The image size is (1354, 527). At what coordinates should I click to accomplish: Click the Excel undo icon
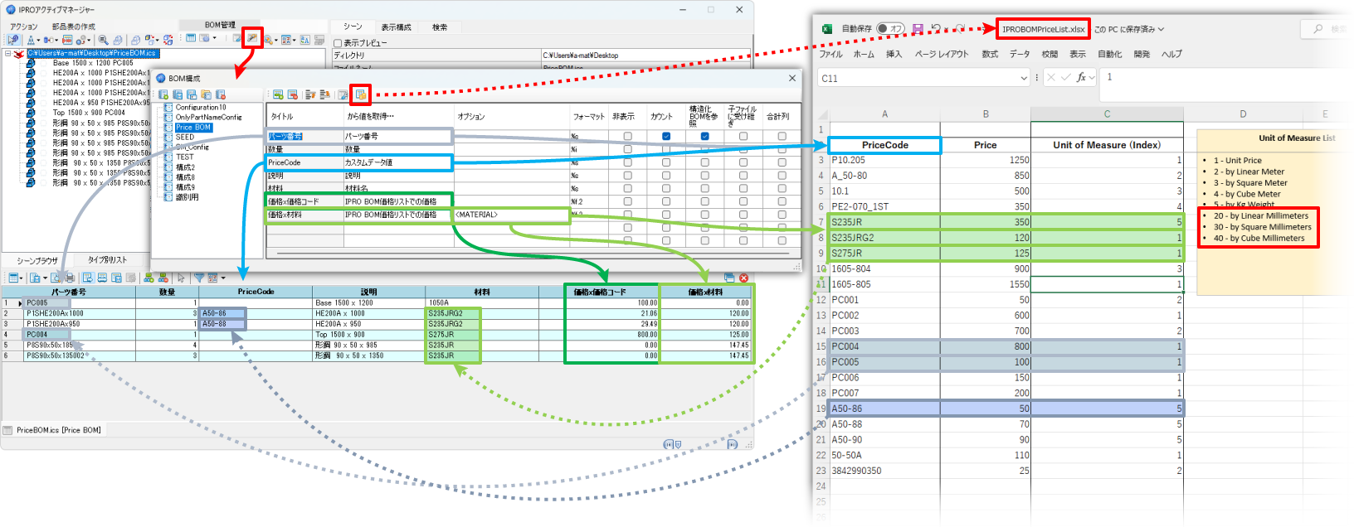click(x=936, y=29)
